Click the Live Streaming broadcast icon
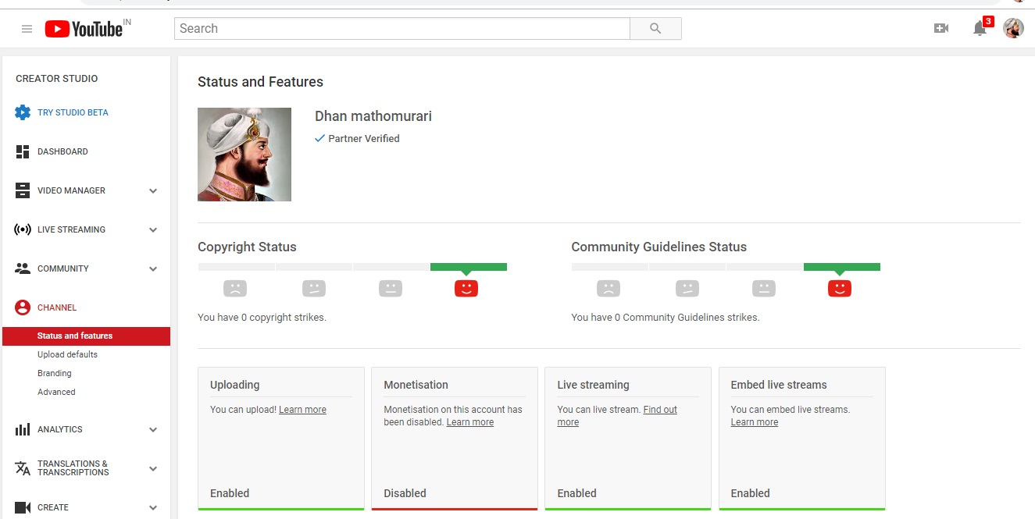This screenshot has width=1035, height=519. point(23,229)
